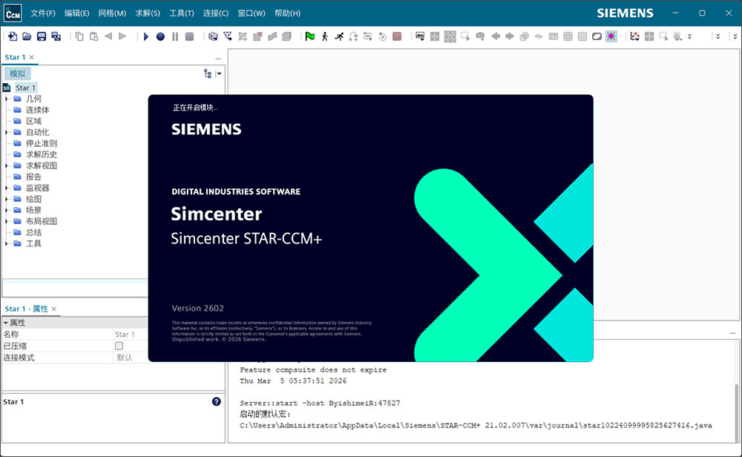Click the Copy toolbar icon
This screenshot has height=457, width=742.
79,36
